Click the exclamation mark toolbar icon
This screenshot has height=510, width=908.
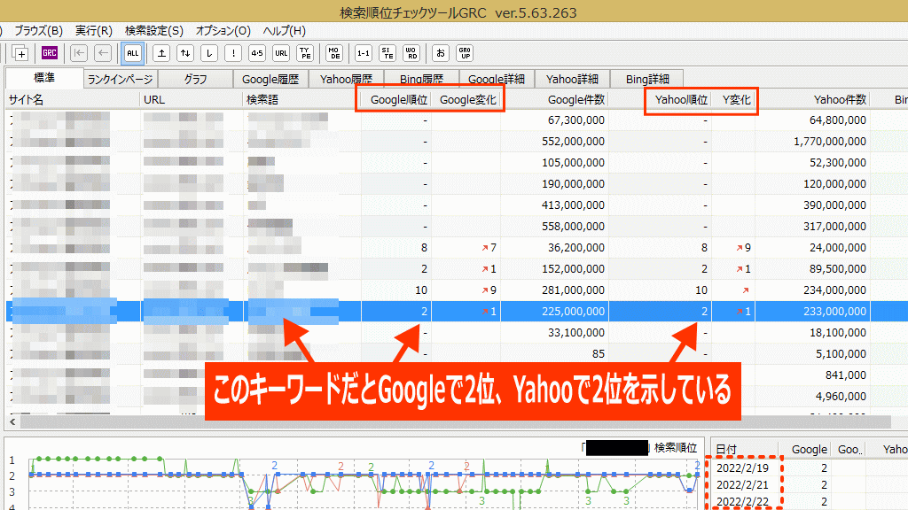tap(233, 53)
